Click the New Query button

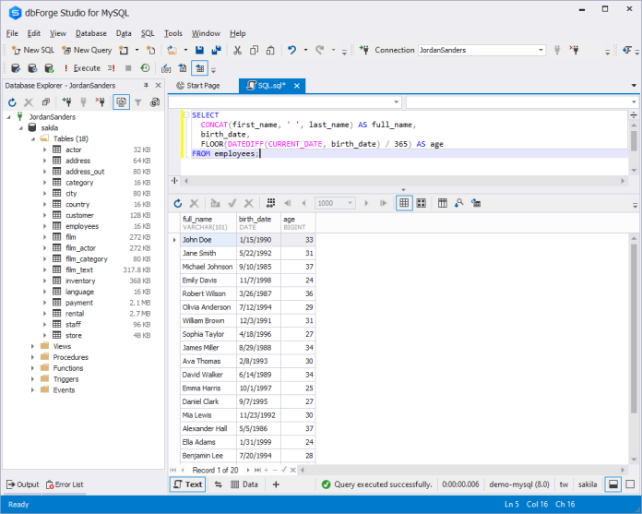[86, 50]
